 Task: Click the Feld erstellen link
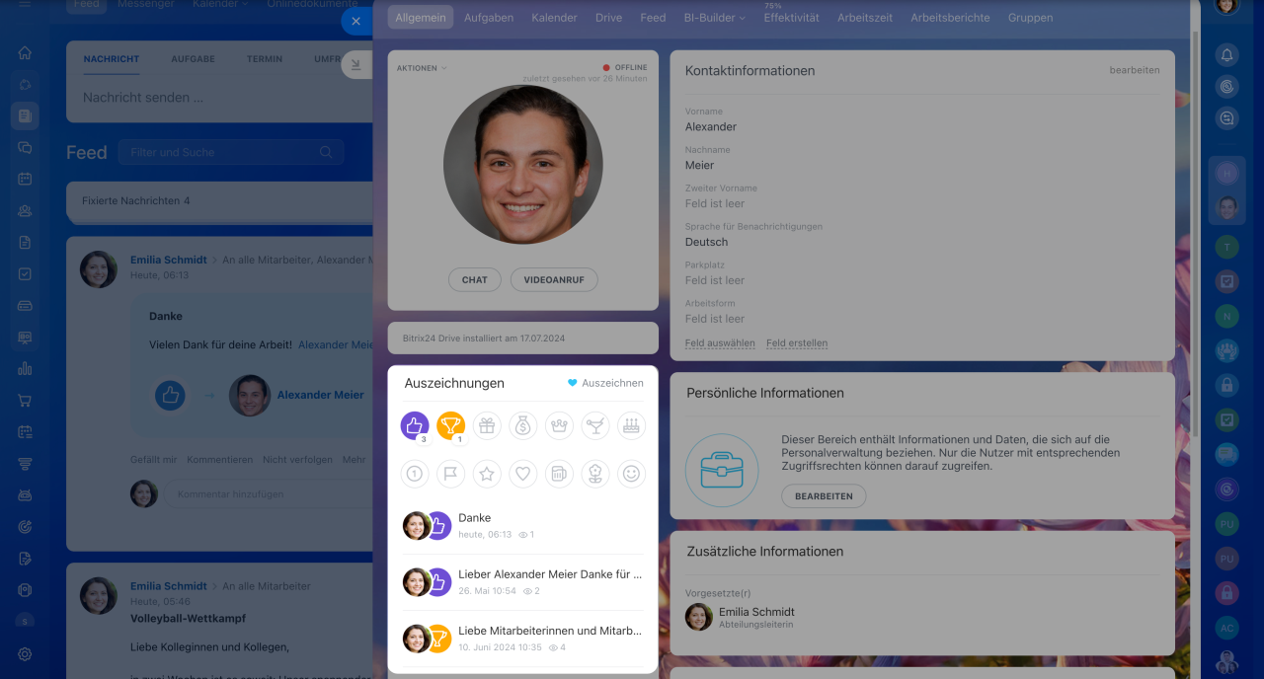797,343
